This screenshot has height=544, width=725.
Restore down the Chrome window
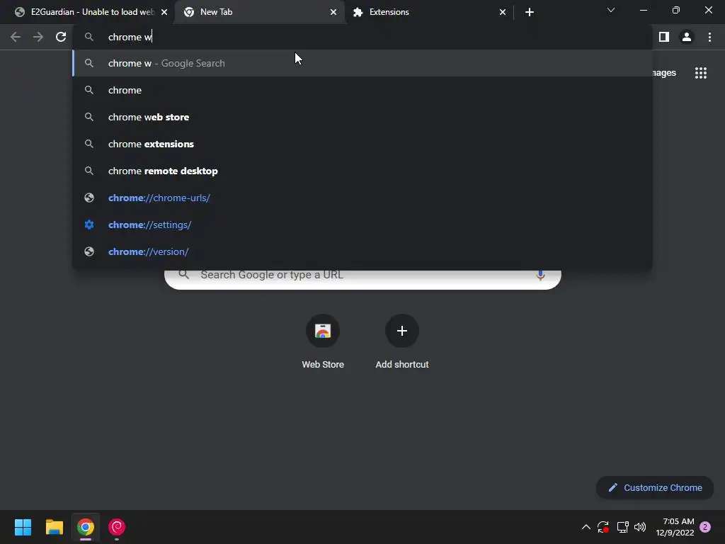coord(676,10)
